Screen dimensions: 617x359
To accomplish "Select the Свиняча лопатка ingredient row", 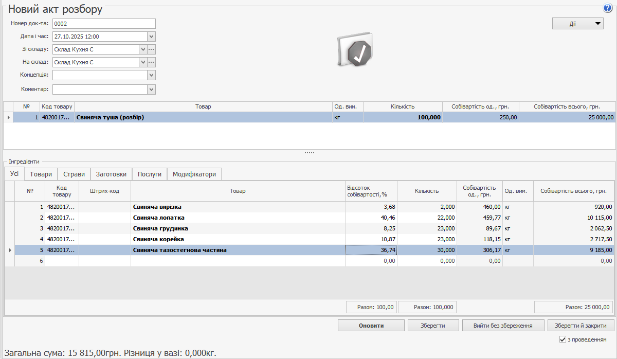I will (238, 218).
